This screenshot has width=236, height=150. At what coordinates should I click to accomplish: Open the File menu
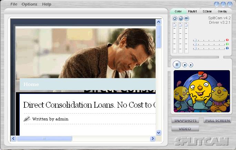click(14, 4)
